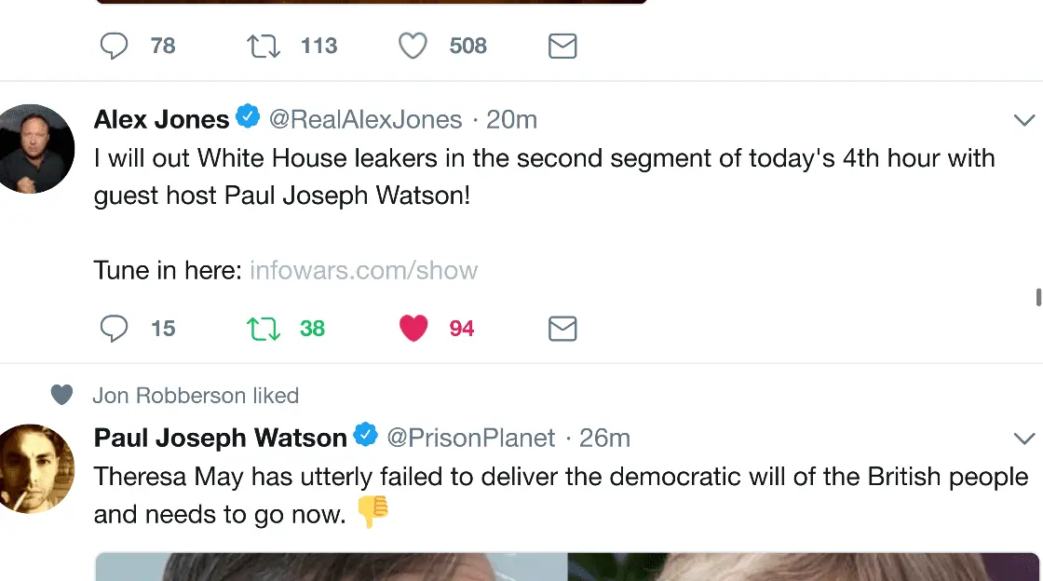View Paul Joseph Watson's avatar picture
Viewport: 1043px width, 581px height.
(x=35, y=468)
